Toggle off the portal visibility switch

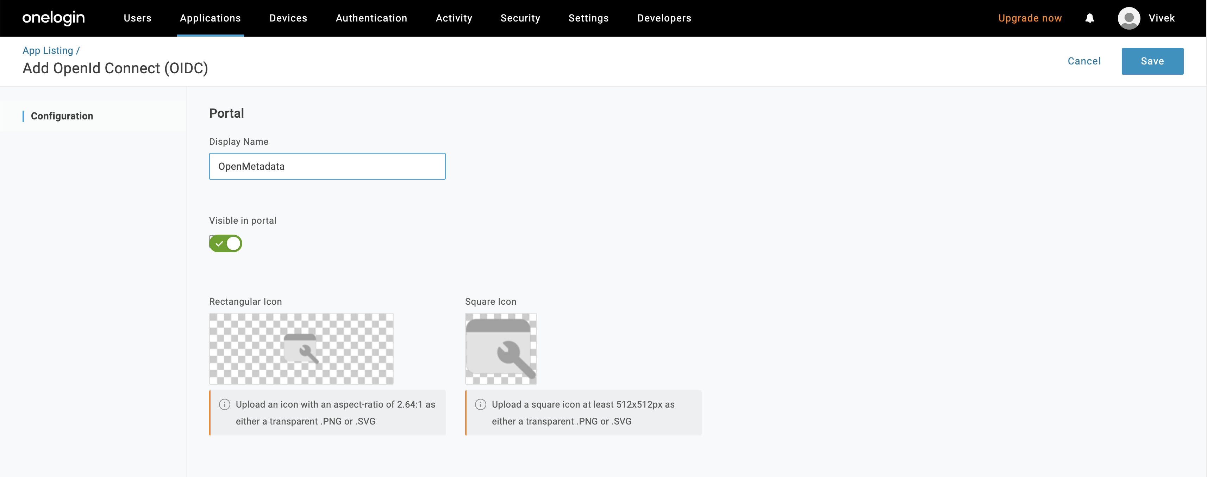click(x=226, y=243)
